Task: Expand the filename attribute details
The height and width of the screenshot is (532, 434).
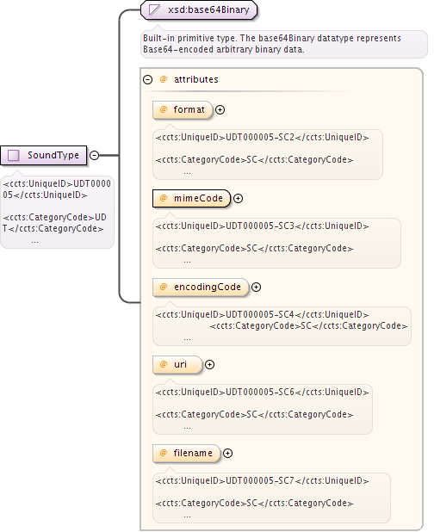Action: point(227,454)
